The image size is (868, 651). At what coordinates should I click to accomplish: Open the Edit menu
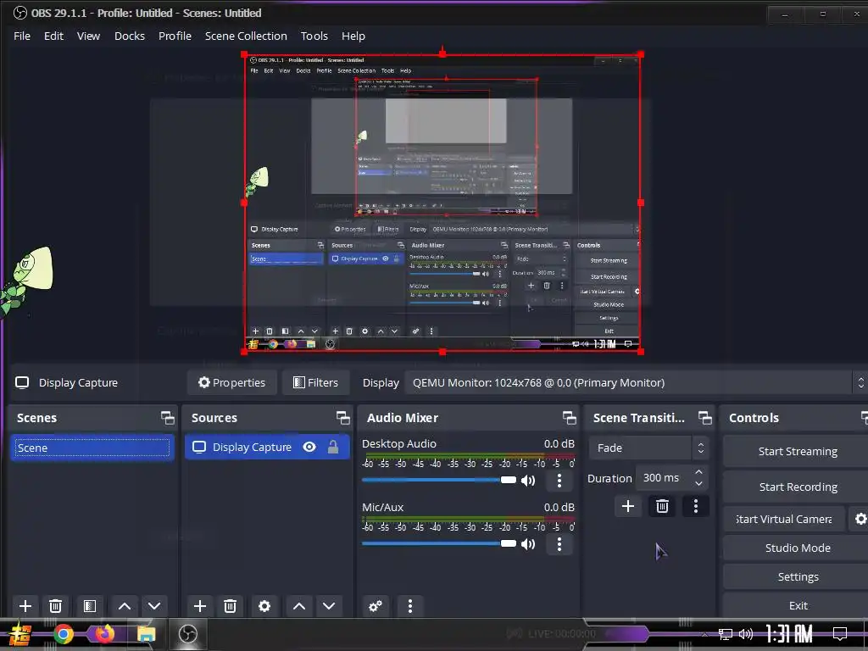(53, 36)
